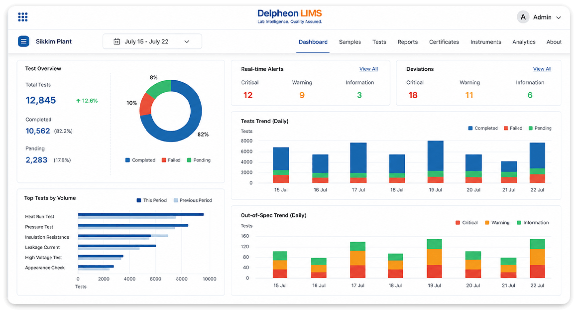Toggle the blue hamburger menu icon
This screenshot has width=577, height=313.
pyautogui.click(x=23, y=41)
